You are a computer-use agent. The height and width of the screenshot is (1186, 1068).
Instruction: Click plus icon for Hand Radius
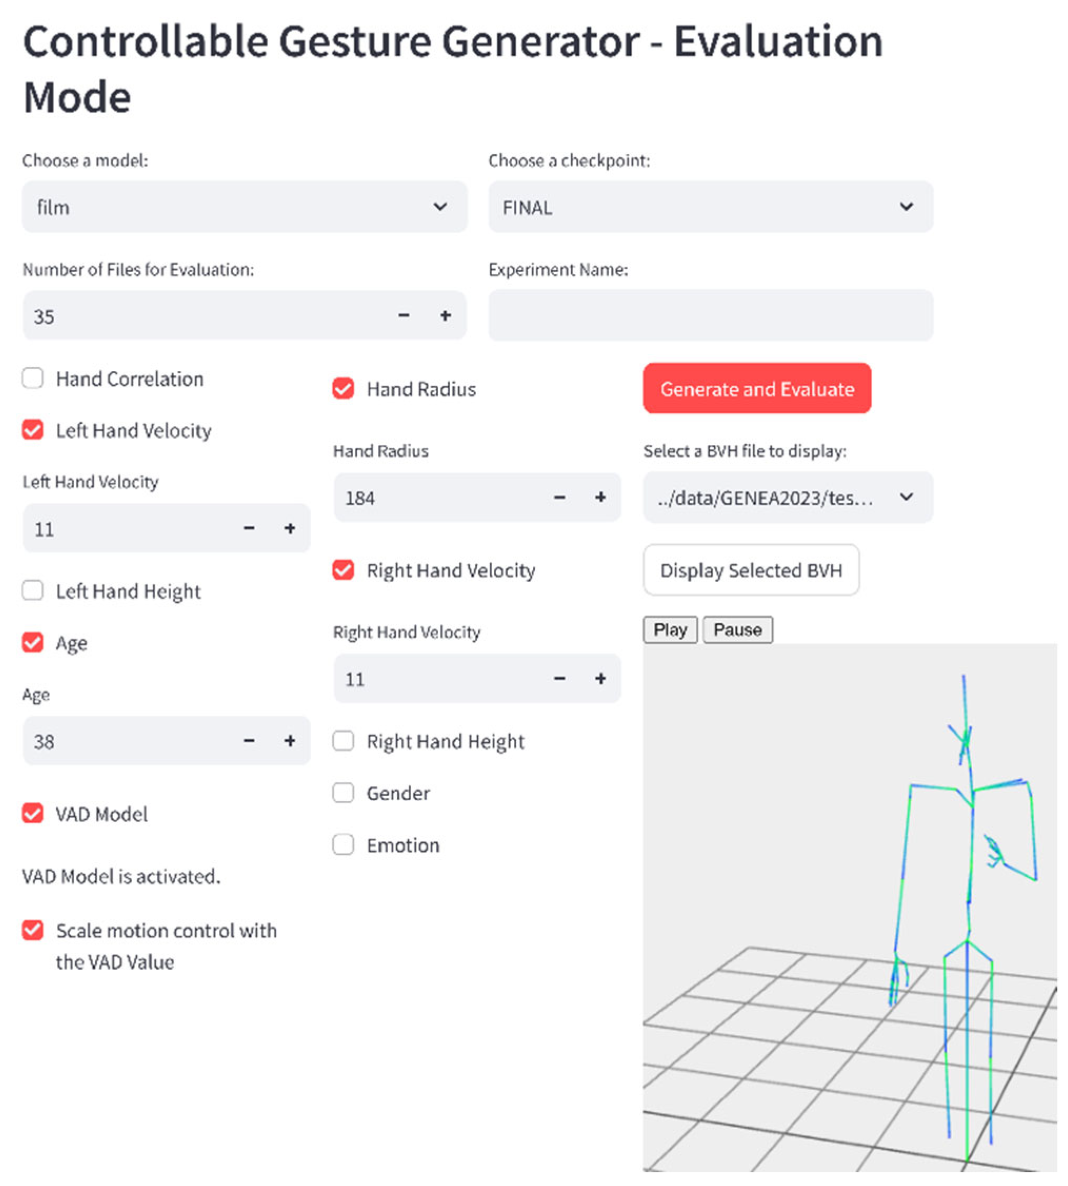pyautogui.click(x=600, y=497)
